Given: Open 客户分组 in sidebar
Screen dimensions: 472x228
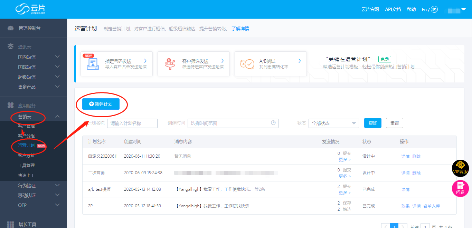Looking at the screenshot, I should coord(26,136).
